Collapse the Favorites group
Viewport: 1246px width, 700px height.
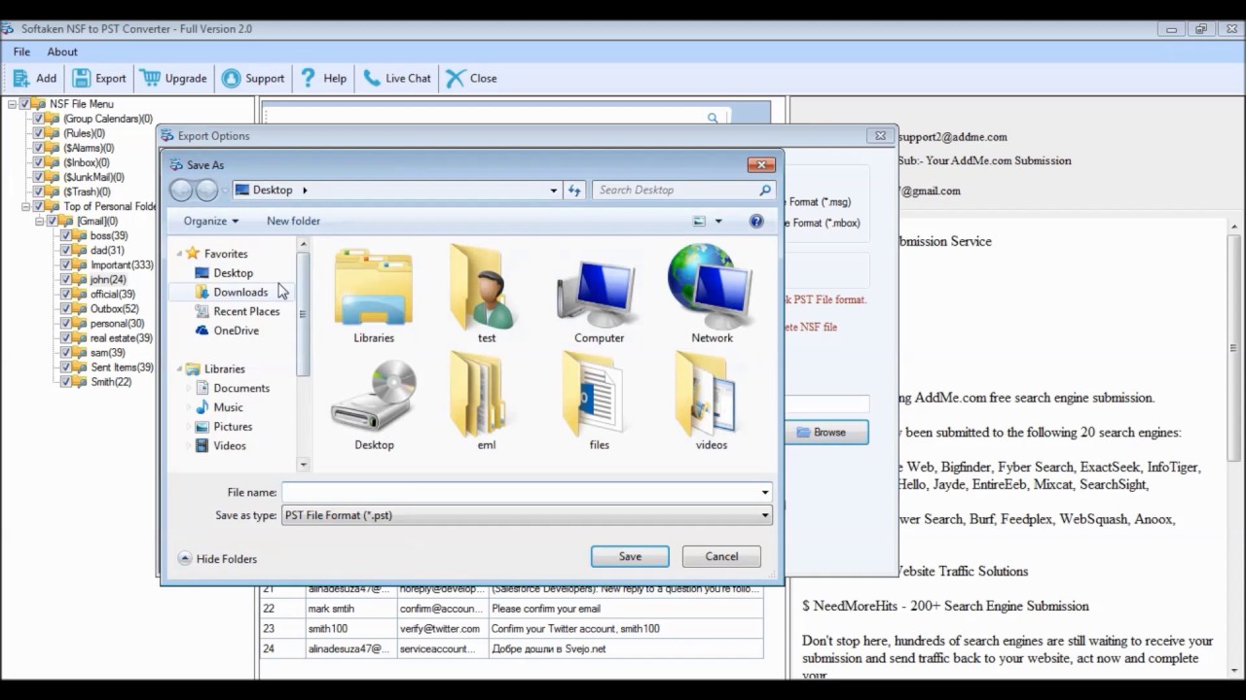tap(180, 254)
